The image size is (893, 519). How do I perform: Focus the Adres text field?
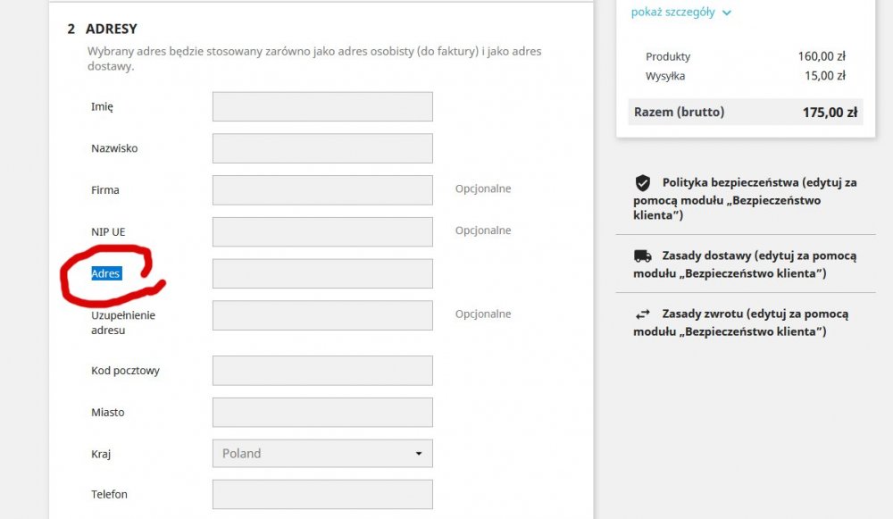[x=321, y=273]
